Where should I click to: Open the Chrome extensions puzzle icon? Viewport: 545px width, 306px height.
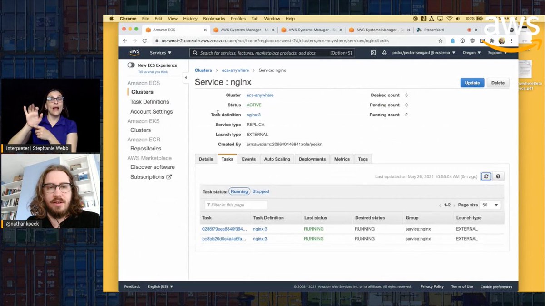click(492, 40)
